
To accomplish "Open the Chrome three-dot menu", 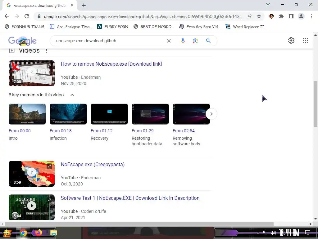I will click(311, 16).
